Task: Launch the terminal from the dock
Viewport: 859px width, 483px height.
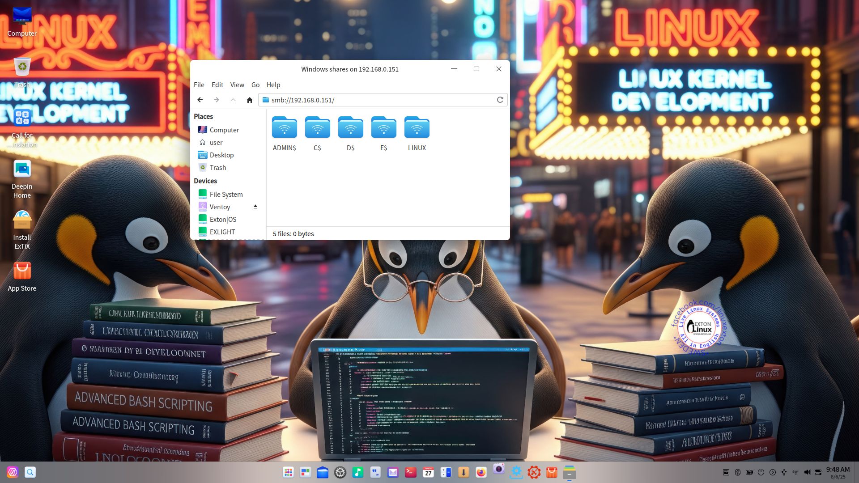Action: click(x=411, y=472)
